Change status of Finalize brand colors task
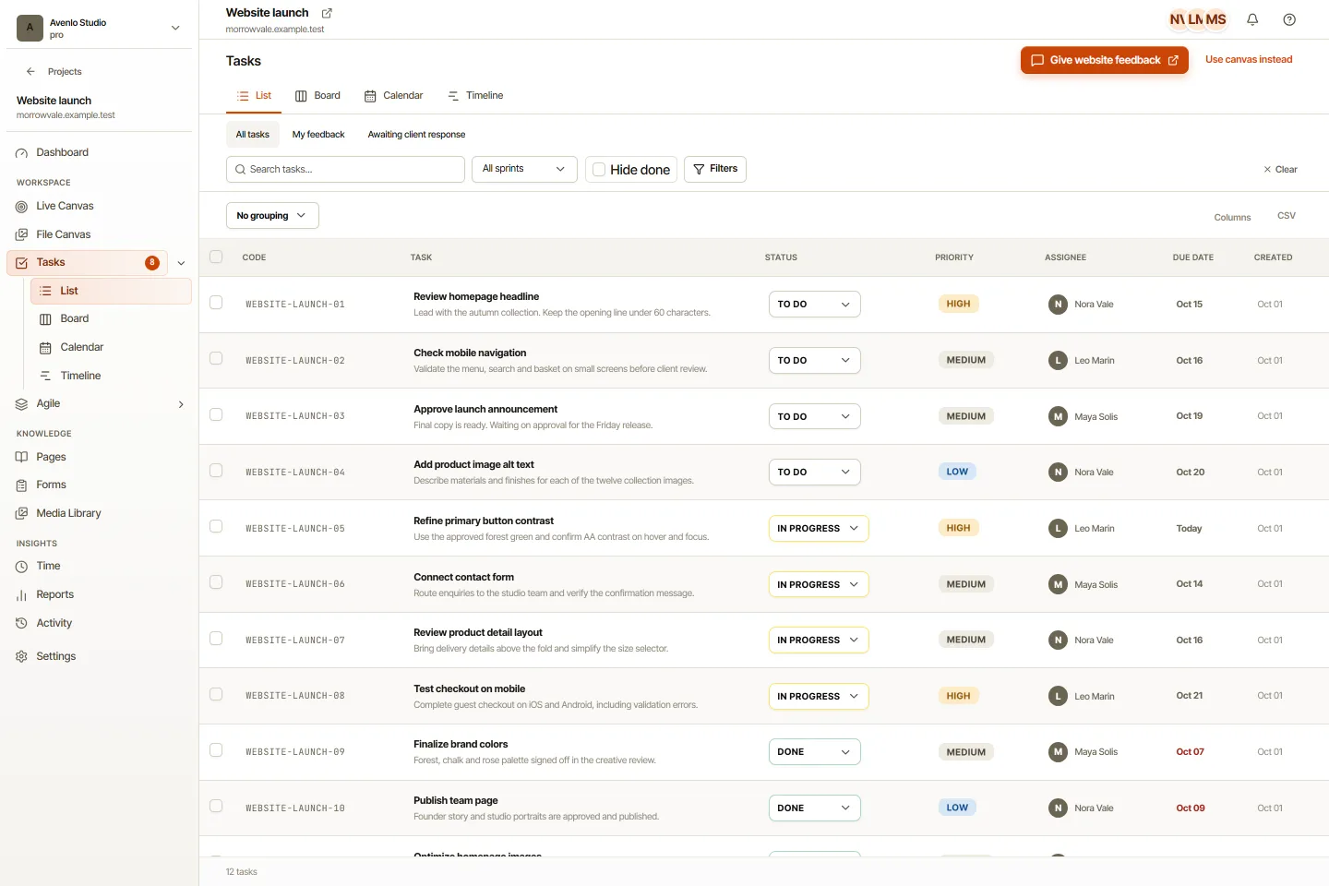This screenshot has height=886, width=1329. tap(814, 752)
